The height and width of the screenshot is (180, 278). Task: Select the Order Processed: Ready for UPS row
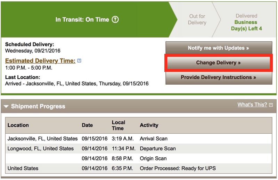coord(139,168)
